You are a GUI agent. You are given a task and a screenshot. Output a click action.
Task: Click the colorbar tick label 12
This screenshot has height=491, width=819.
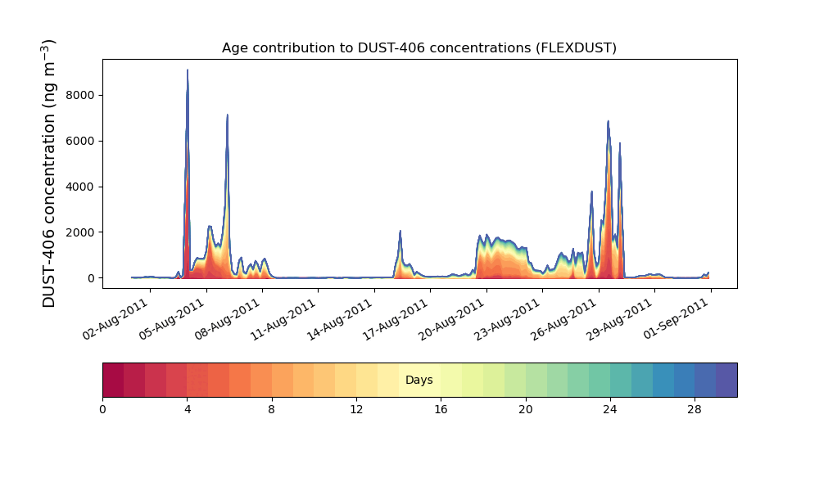tap(356, 410)
